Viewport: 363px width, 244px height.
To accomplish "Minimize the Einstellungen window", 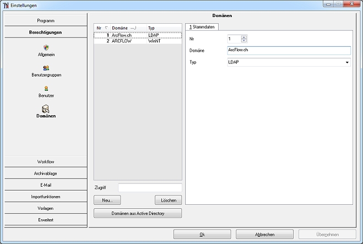I will click(328, 4).
